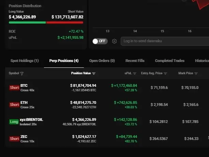Viewport: 209px width, 157px height.
Task: Click BTC entry price $71,159.6
Action: coord(159,88)
